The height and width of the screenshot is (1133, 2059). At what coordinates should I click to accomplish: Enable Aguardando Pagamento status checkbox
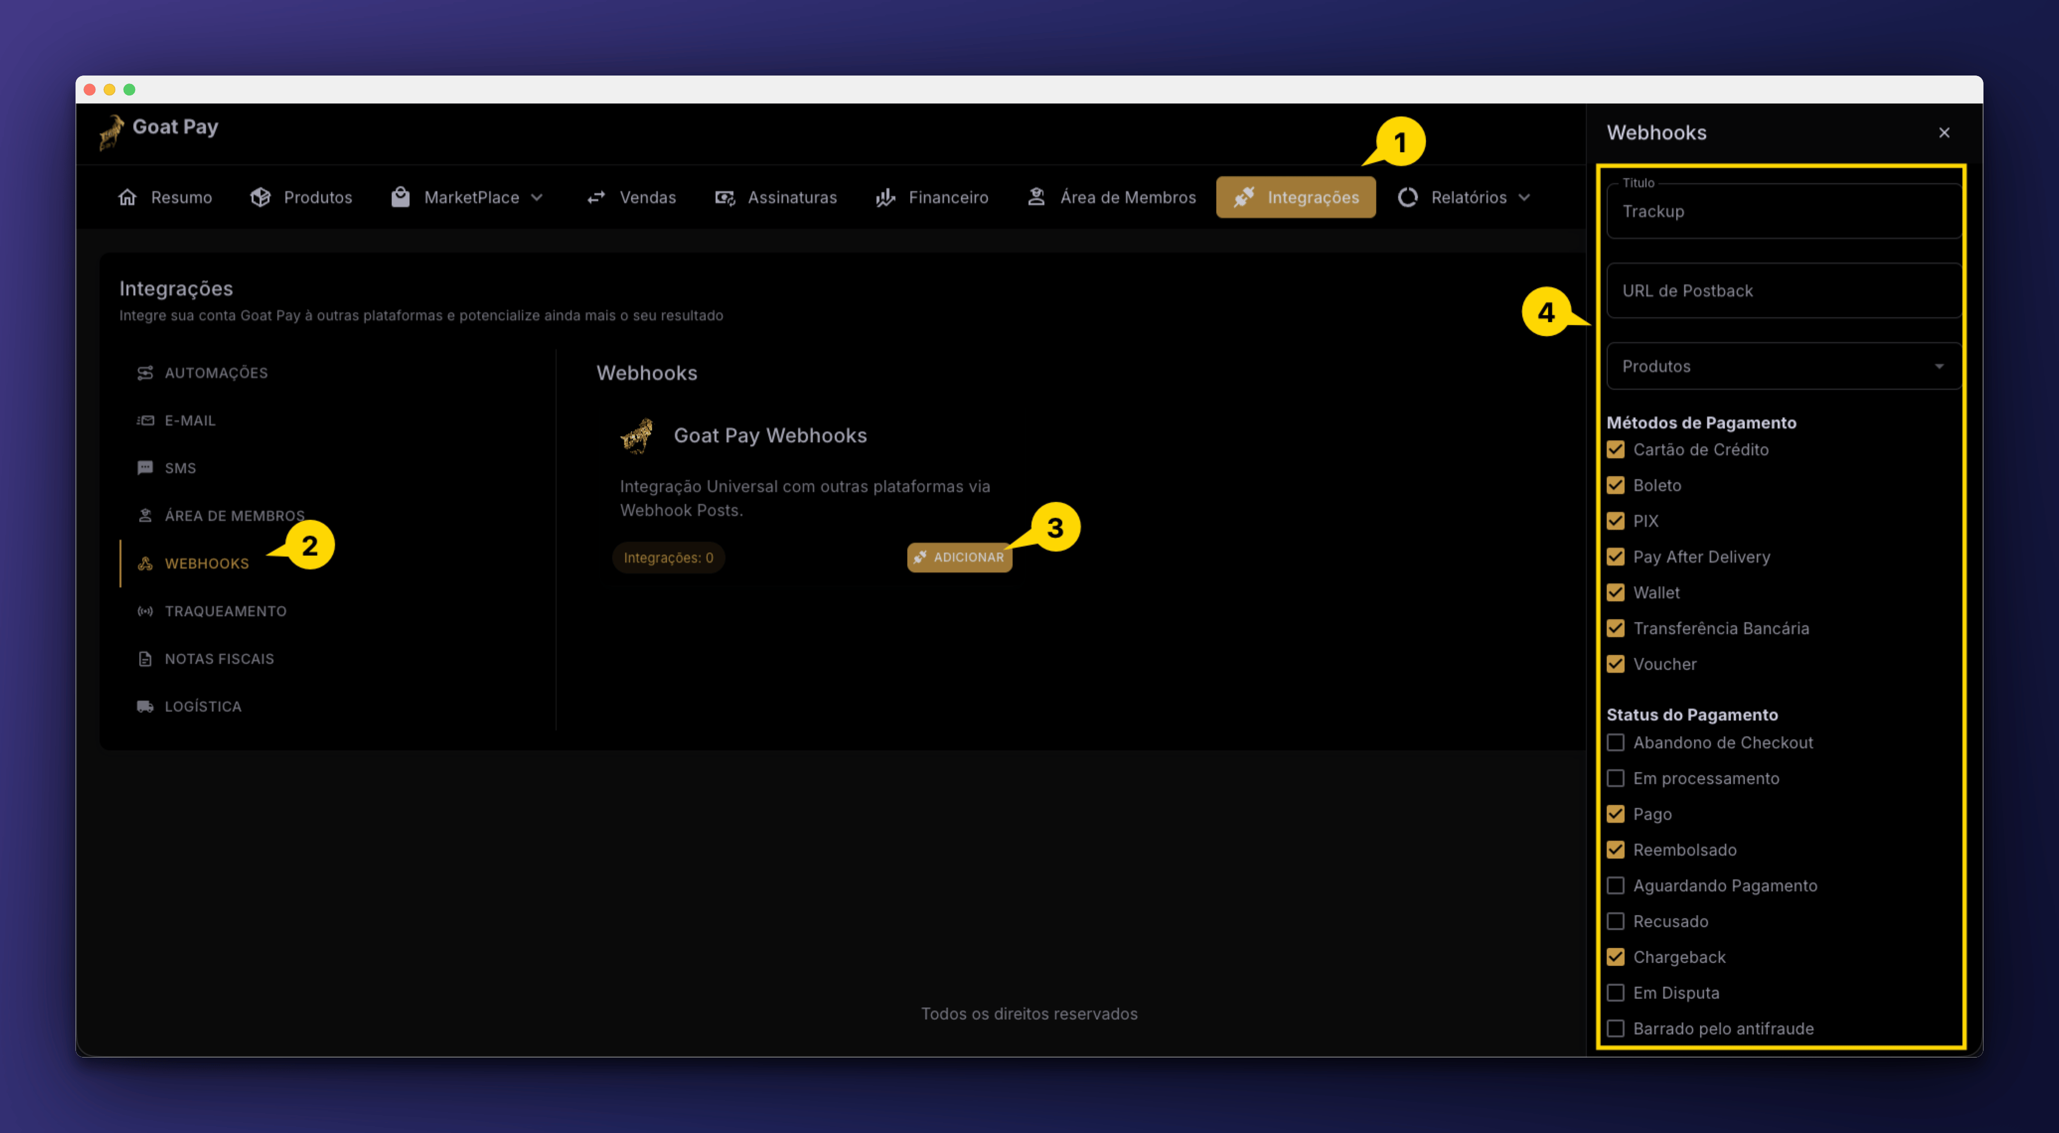(1615, 886)
